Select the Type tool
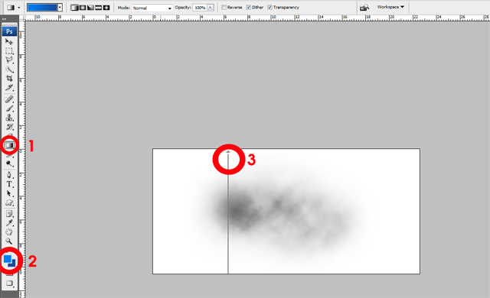 point(8,184)
